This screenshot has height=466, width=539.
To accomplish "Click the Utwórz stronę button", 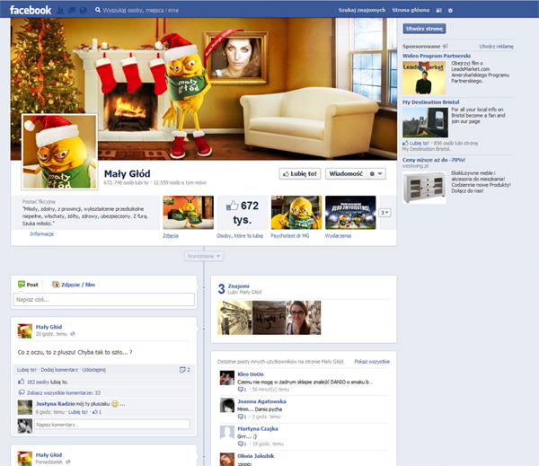I will click(x=424, y=29).
